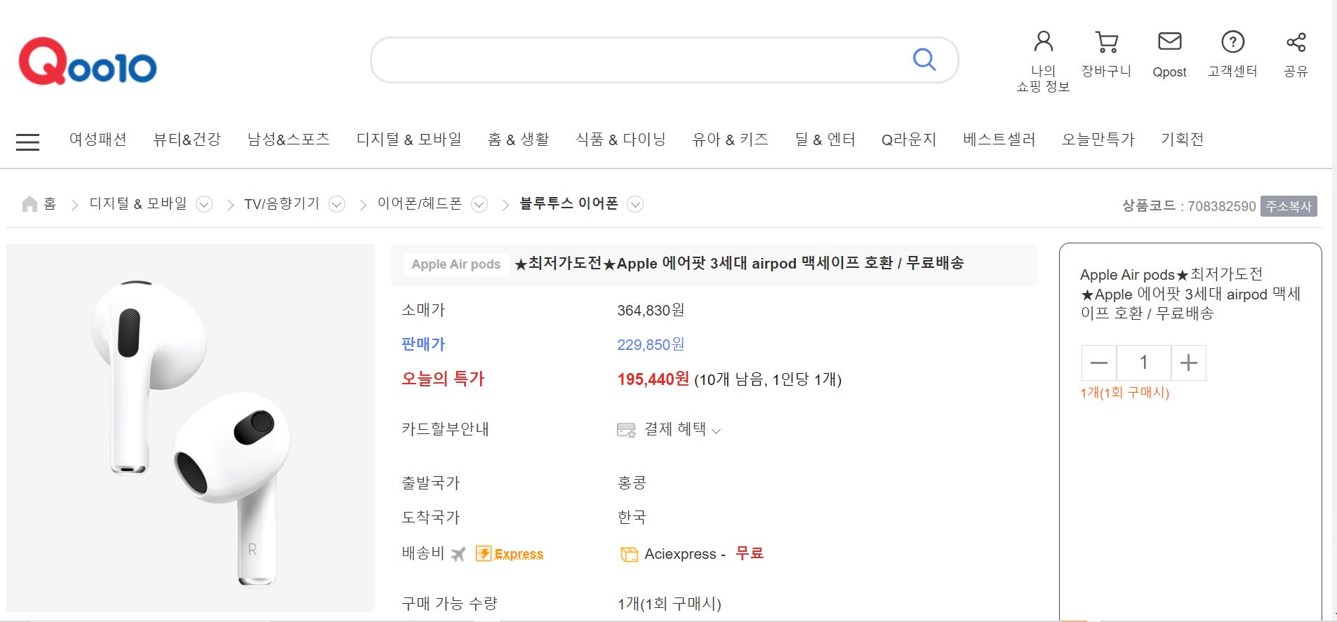Click the 364,830원 retail price

click(x=651, y=310)
